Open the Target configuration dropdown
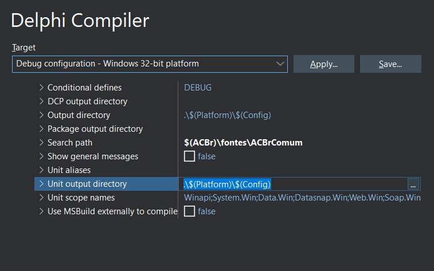The height and width of the screenshot is (271, 434). click(150, 64)
